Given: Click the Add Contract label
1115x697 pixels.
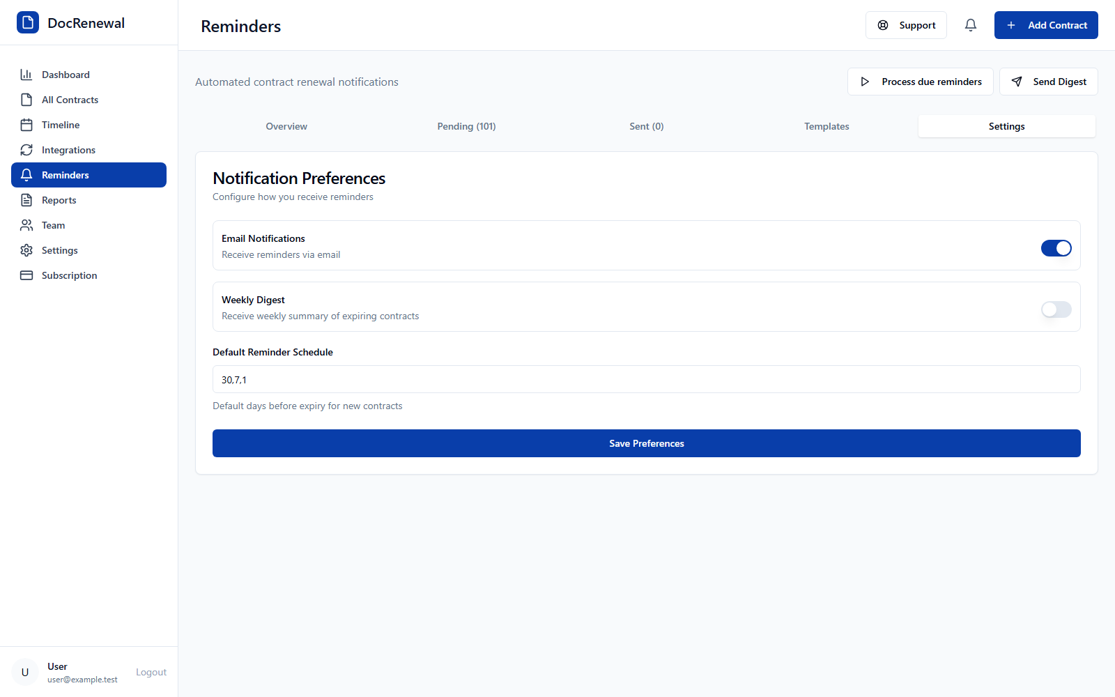Looking at the screenshot, I should 1057,25.
